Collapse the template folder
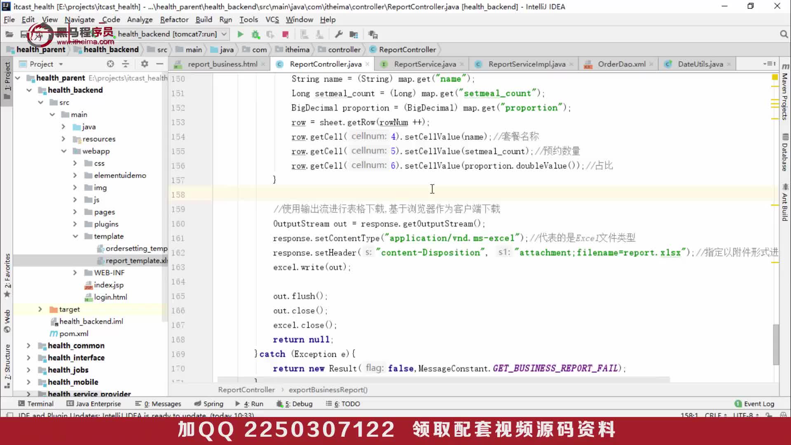The width and height of the screenshot is (791, 445). pos(75,237)
